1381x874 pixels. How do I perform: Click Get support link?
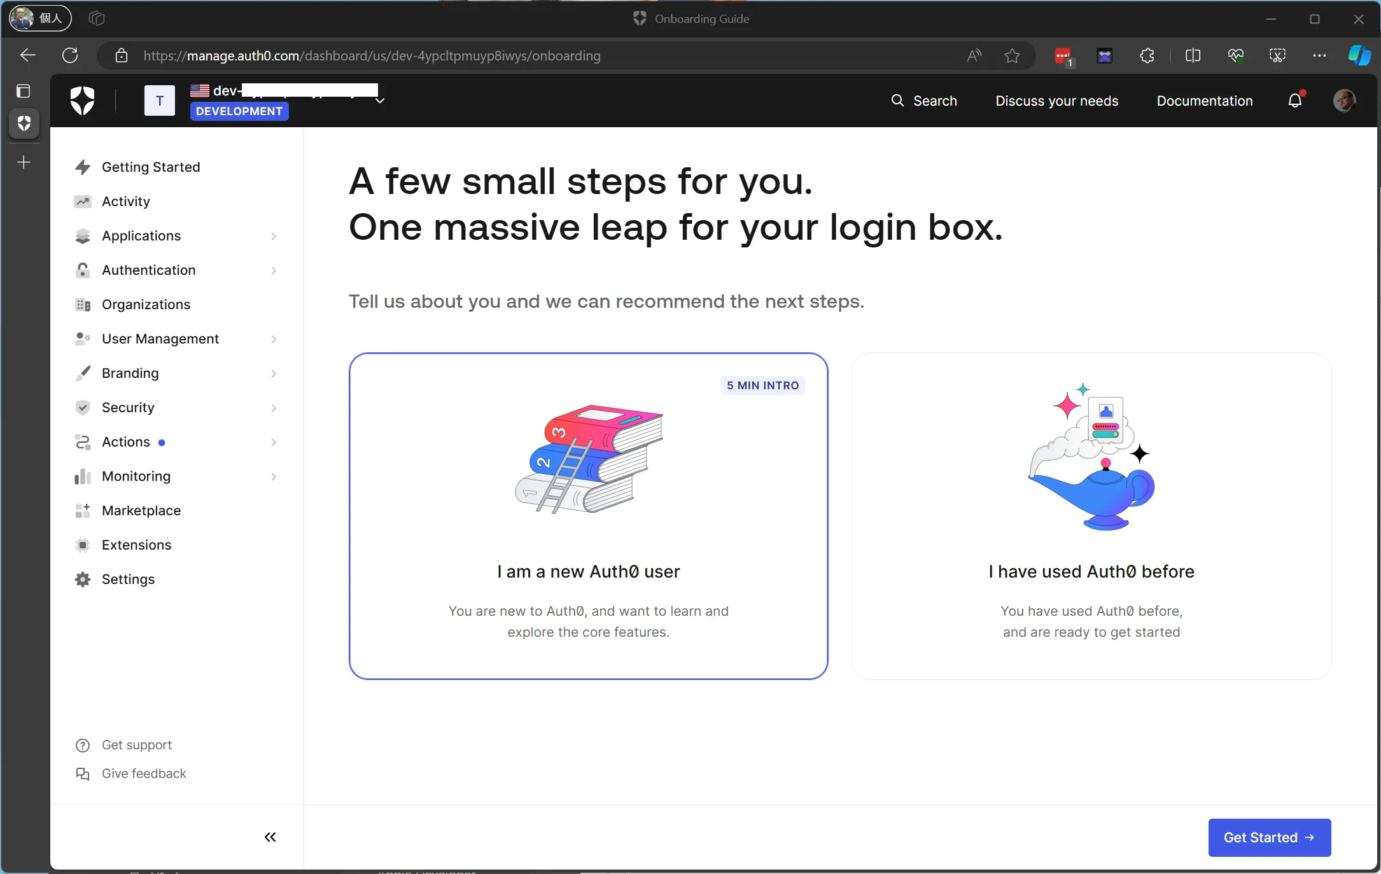[x=136, y=744]
